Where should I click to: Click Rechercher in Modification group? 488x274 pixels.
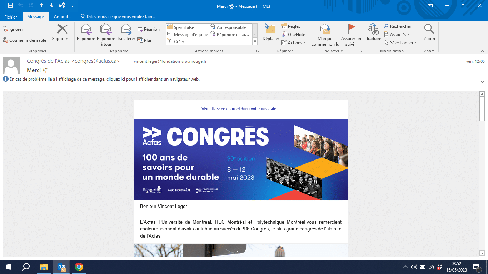398,26
